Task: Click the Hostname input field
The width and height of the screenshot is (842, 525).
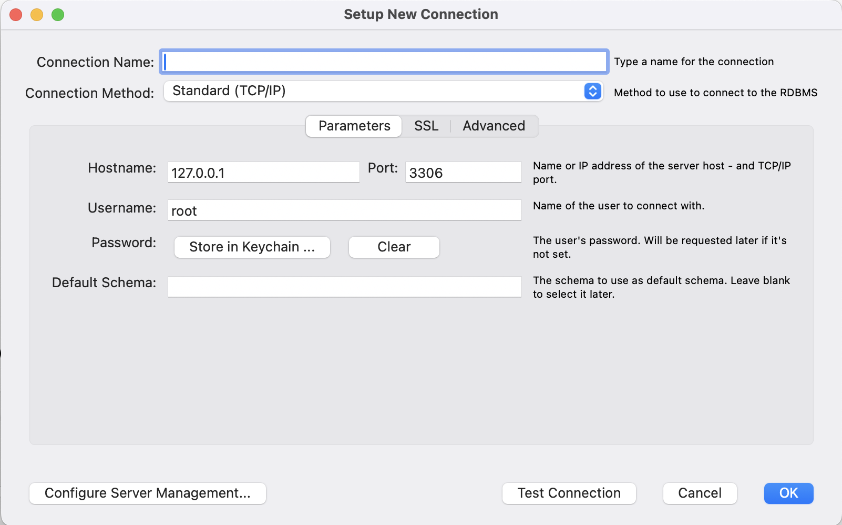Action: pos(263,173)
